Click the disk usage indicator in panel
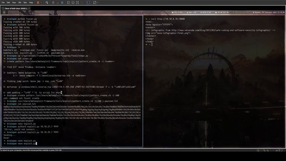 [x=206, y=13]
